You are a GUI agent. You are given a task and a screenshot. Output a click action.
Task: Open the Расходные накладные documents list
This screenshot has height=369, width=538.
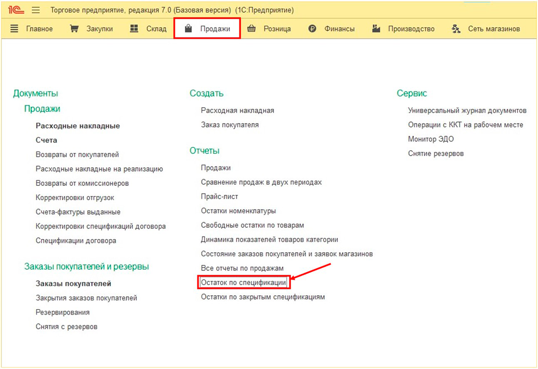click(x=77, y=126)
